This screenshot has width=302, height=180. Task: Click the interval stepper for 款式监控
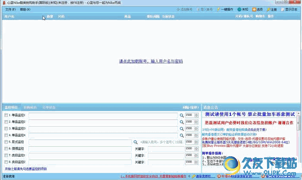196,142
